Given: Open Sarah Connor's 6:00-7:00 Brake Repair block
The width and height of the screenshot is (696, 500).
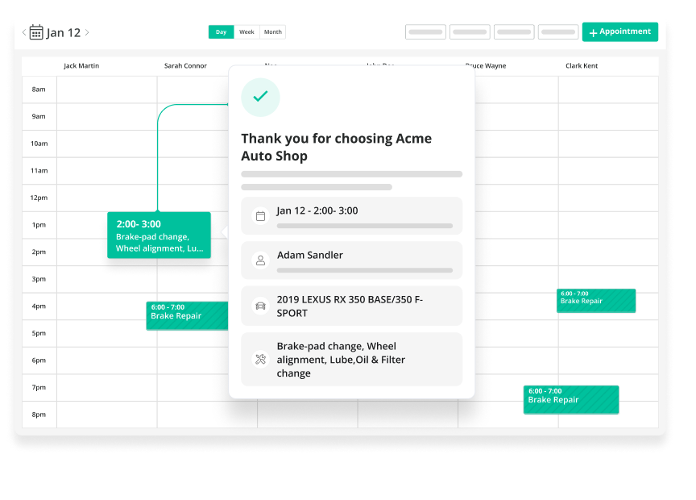Looking at the screenshot, I should click(187, 315).
